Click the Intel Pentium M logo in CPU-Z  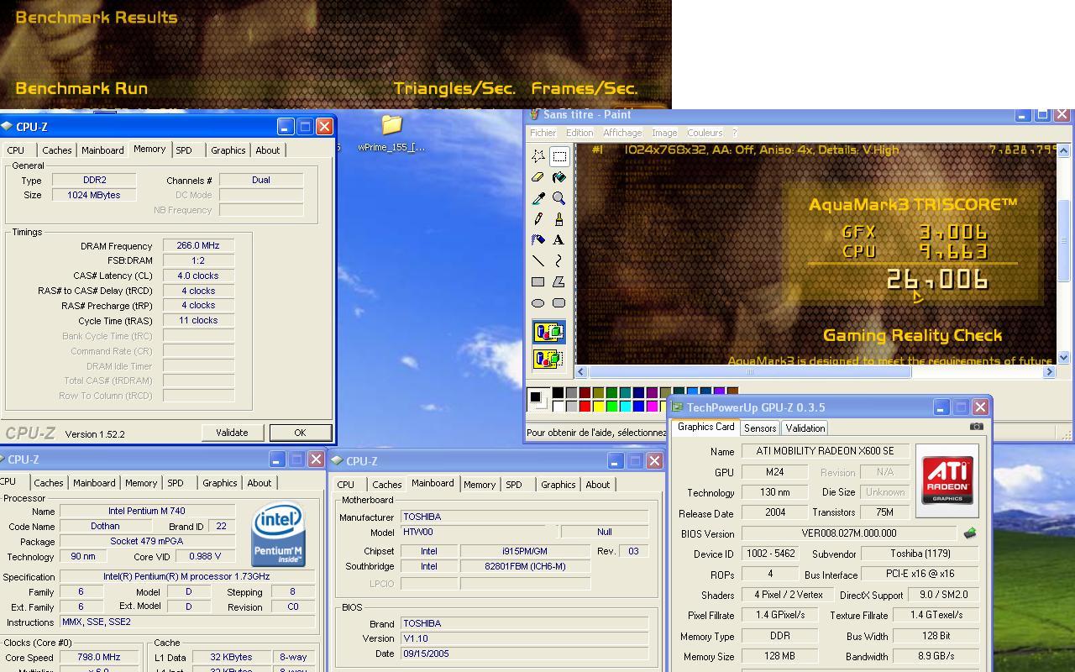pos(278,536)
